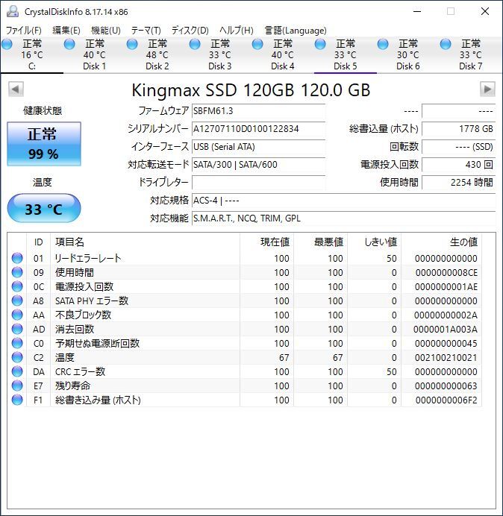Select the Disk 6 tab label
503x516 pixels.
point(407,66)
